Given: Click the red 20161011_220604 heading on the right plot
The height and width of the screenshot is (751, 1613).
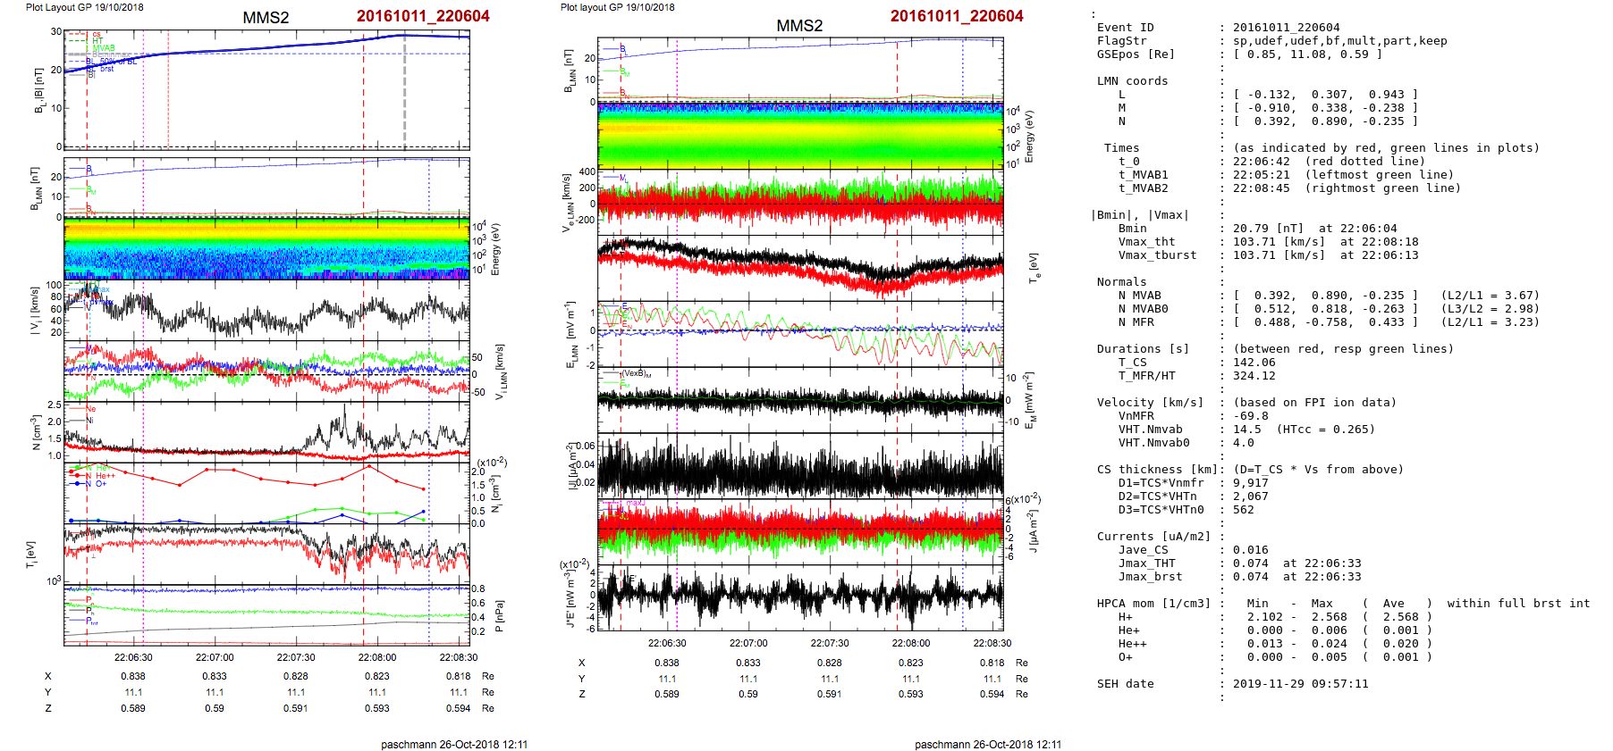Looking at the screenshot, I should pyautogui.click(x=956, y=16).
